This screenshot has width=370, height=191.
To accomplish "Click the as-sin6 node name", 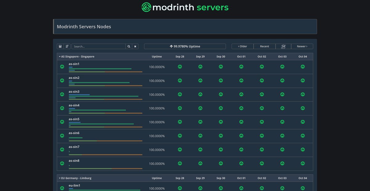I will click(74, 133).
